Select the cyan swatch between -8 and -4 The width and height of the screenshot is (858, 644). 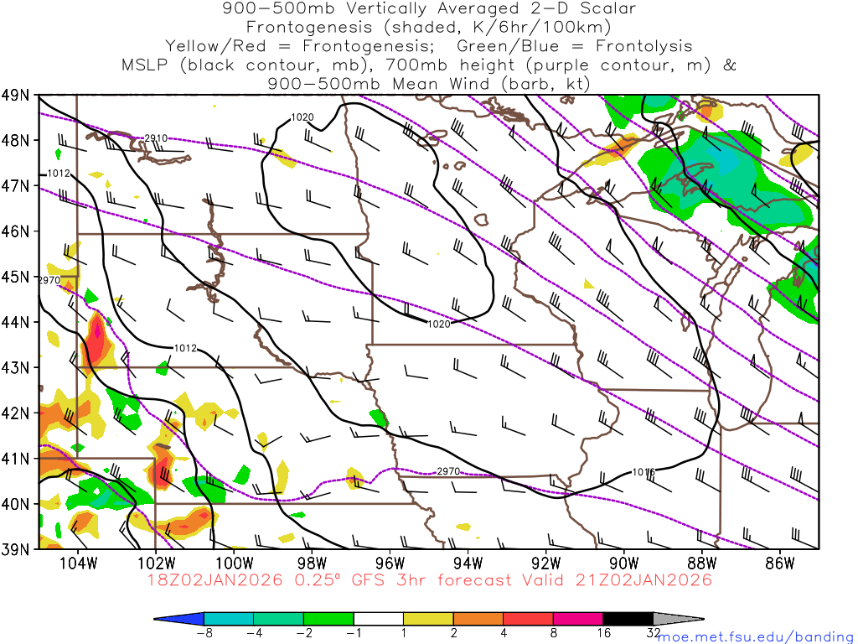pos(228,619)
